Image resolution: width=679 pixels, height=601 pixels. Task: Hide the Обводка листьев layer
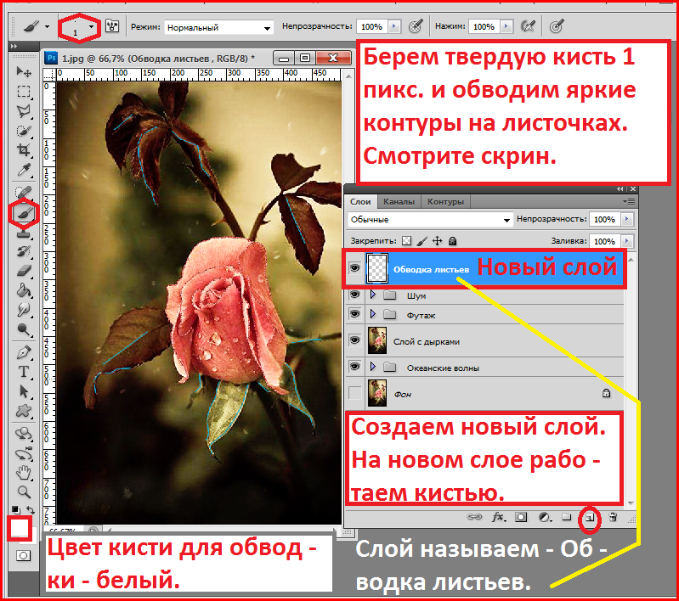coord(354,269)
